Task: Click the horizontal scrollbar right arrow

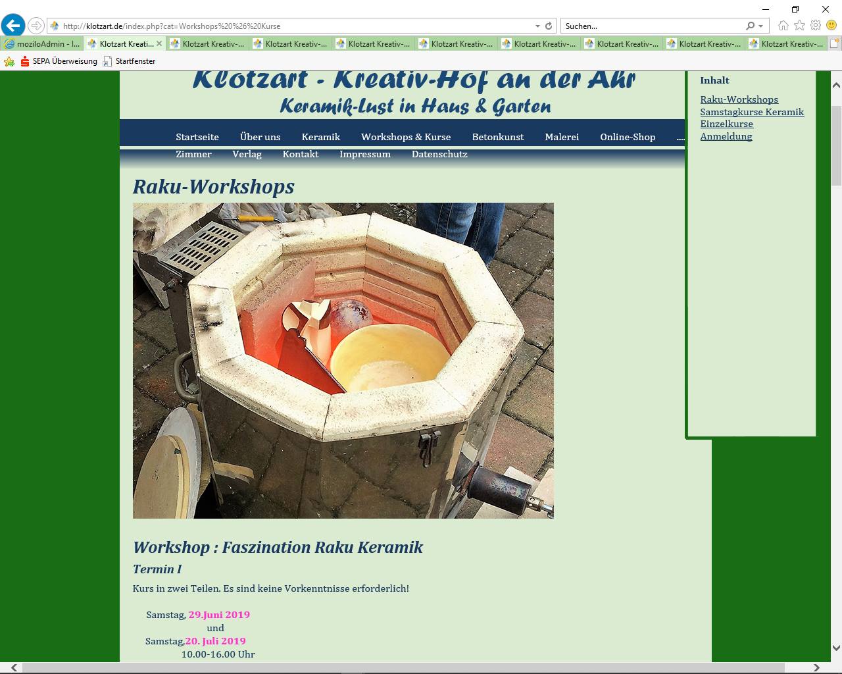Action: click(817, 667)
